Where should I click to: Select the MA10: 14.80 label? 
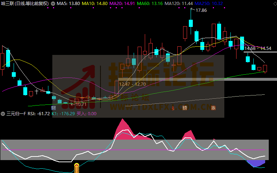click(95, 4)
